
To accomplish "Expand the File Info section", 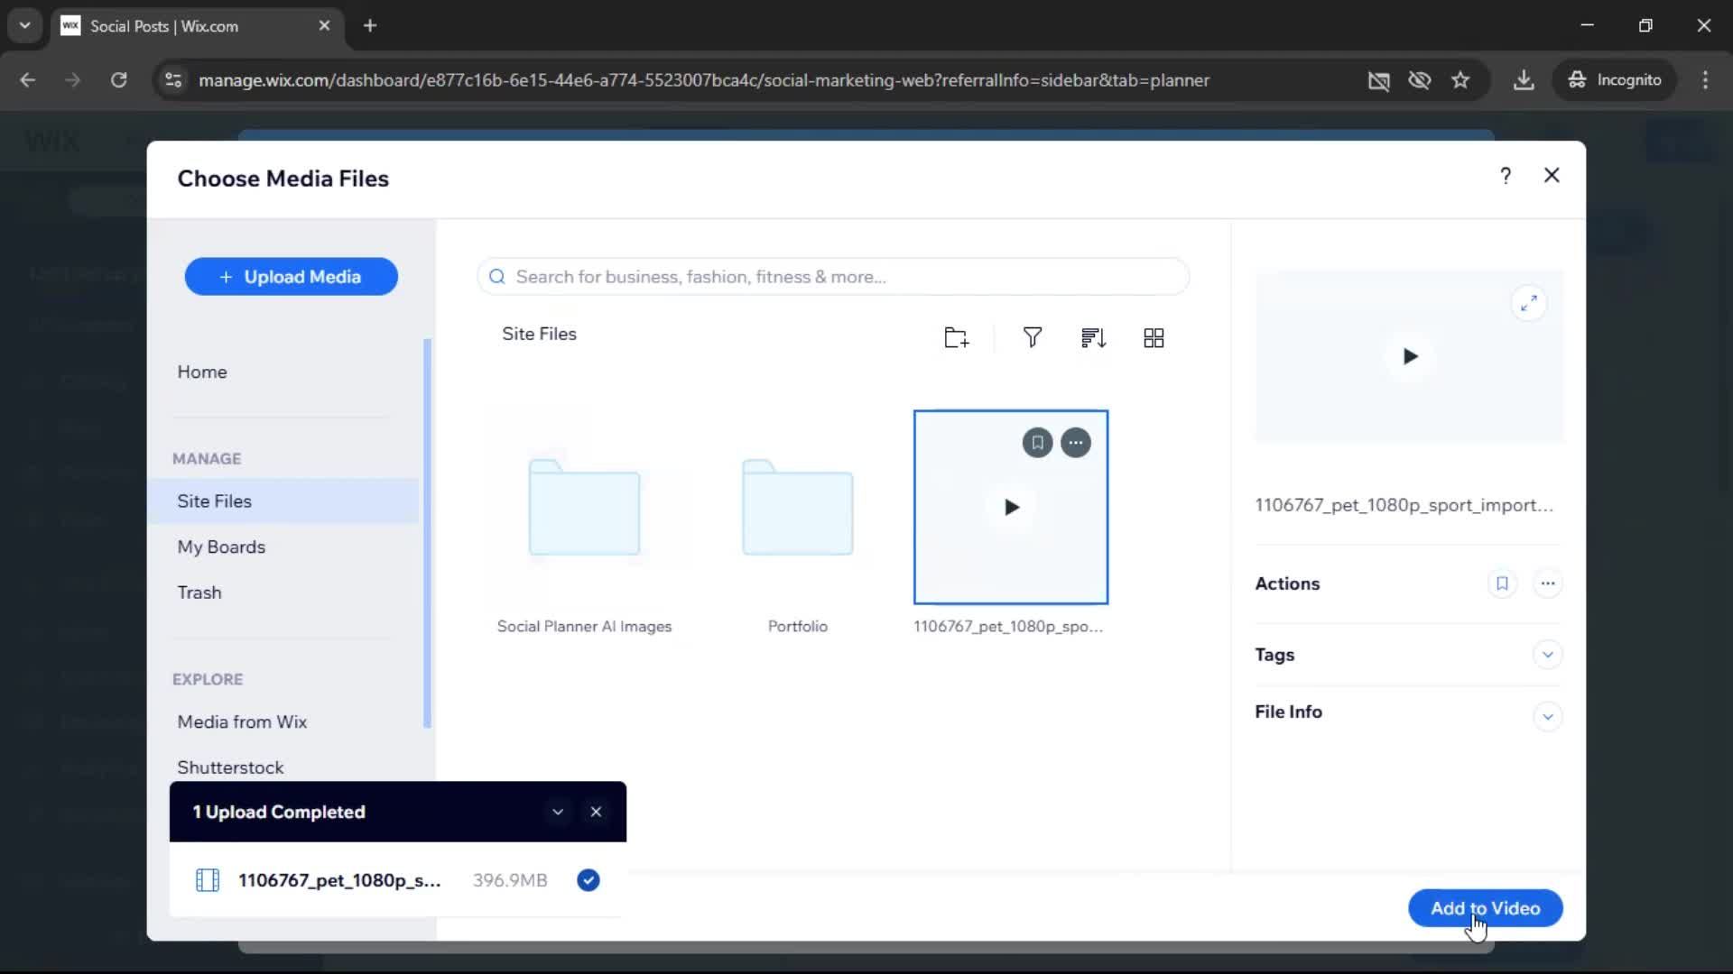I will tap(1547, 717).
